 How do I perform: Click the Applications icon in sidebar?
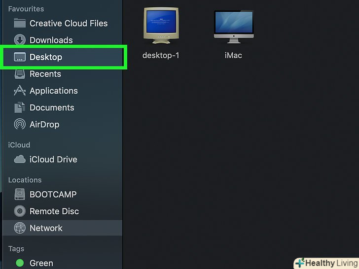point(20,91)
